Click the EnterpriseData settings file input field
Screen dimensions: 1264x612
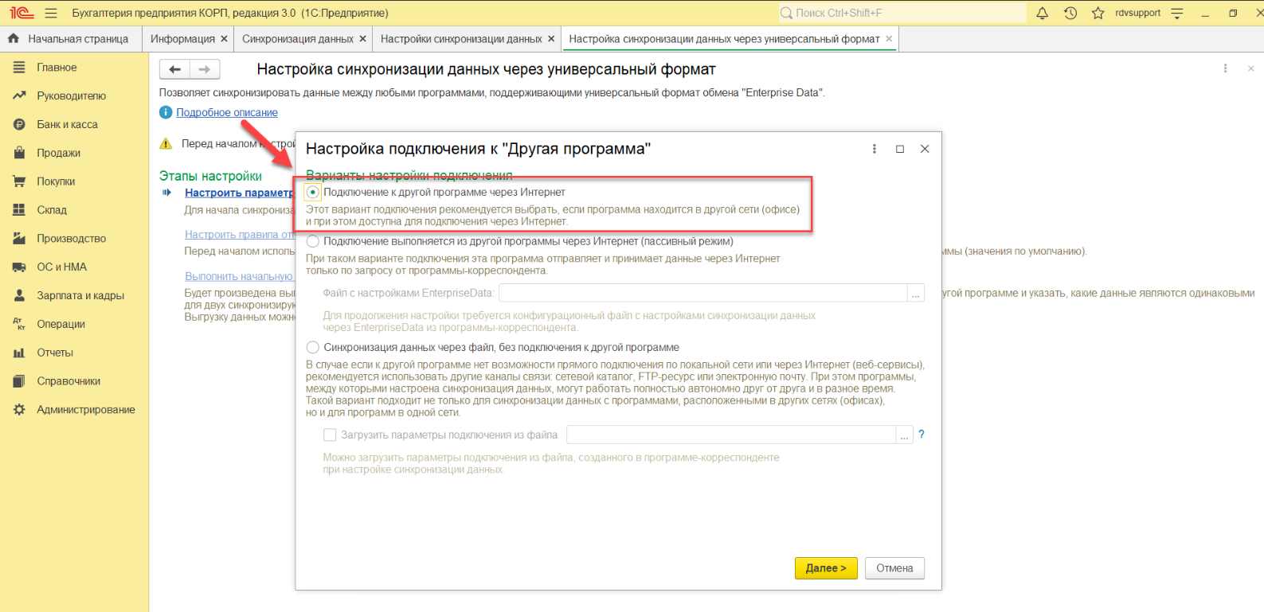pos(703,293)
